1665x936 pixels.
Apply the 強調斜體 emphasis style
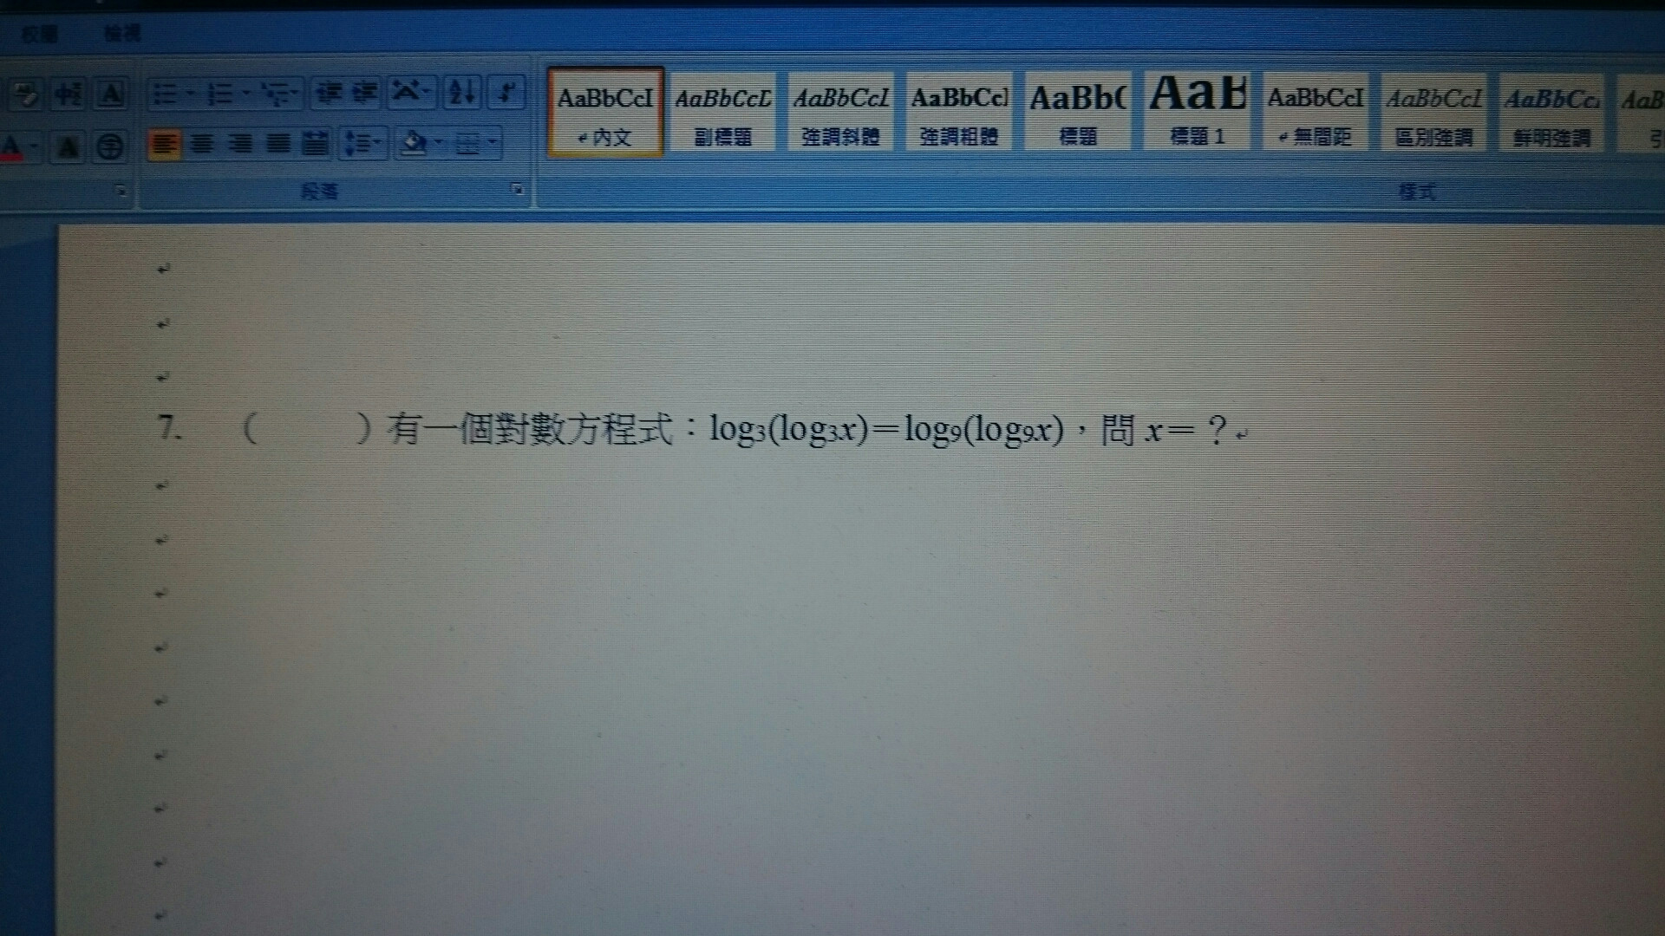[x=840, y=113]
